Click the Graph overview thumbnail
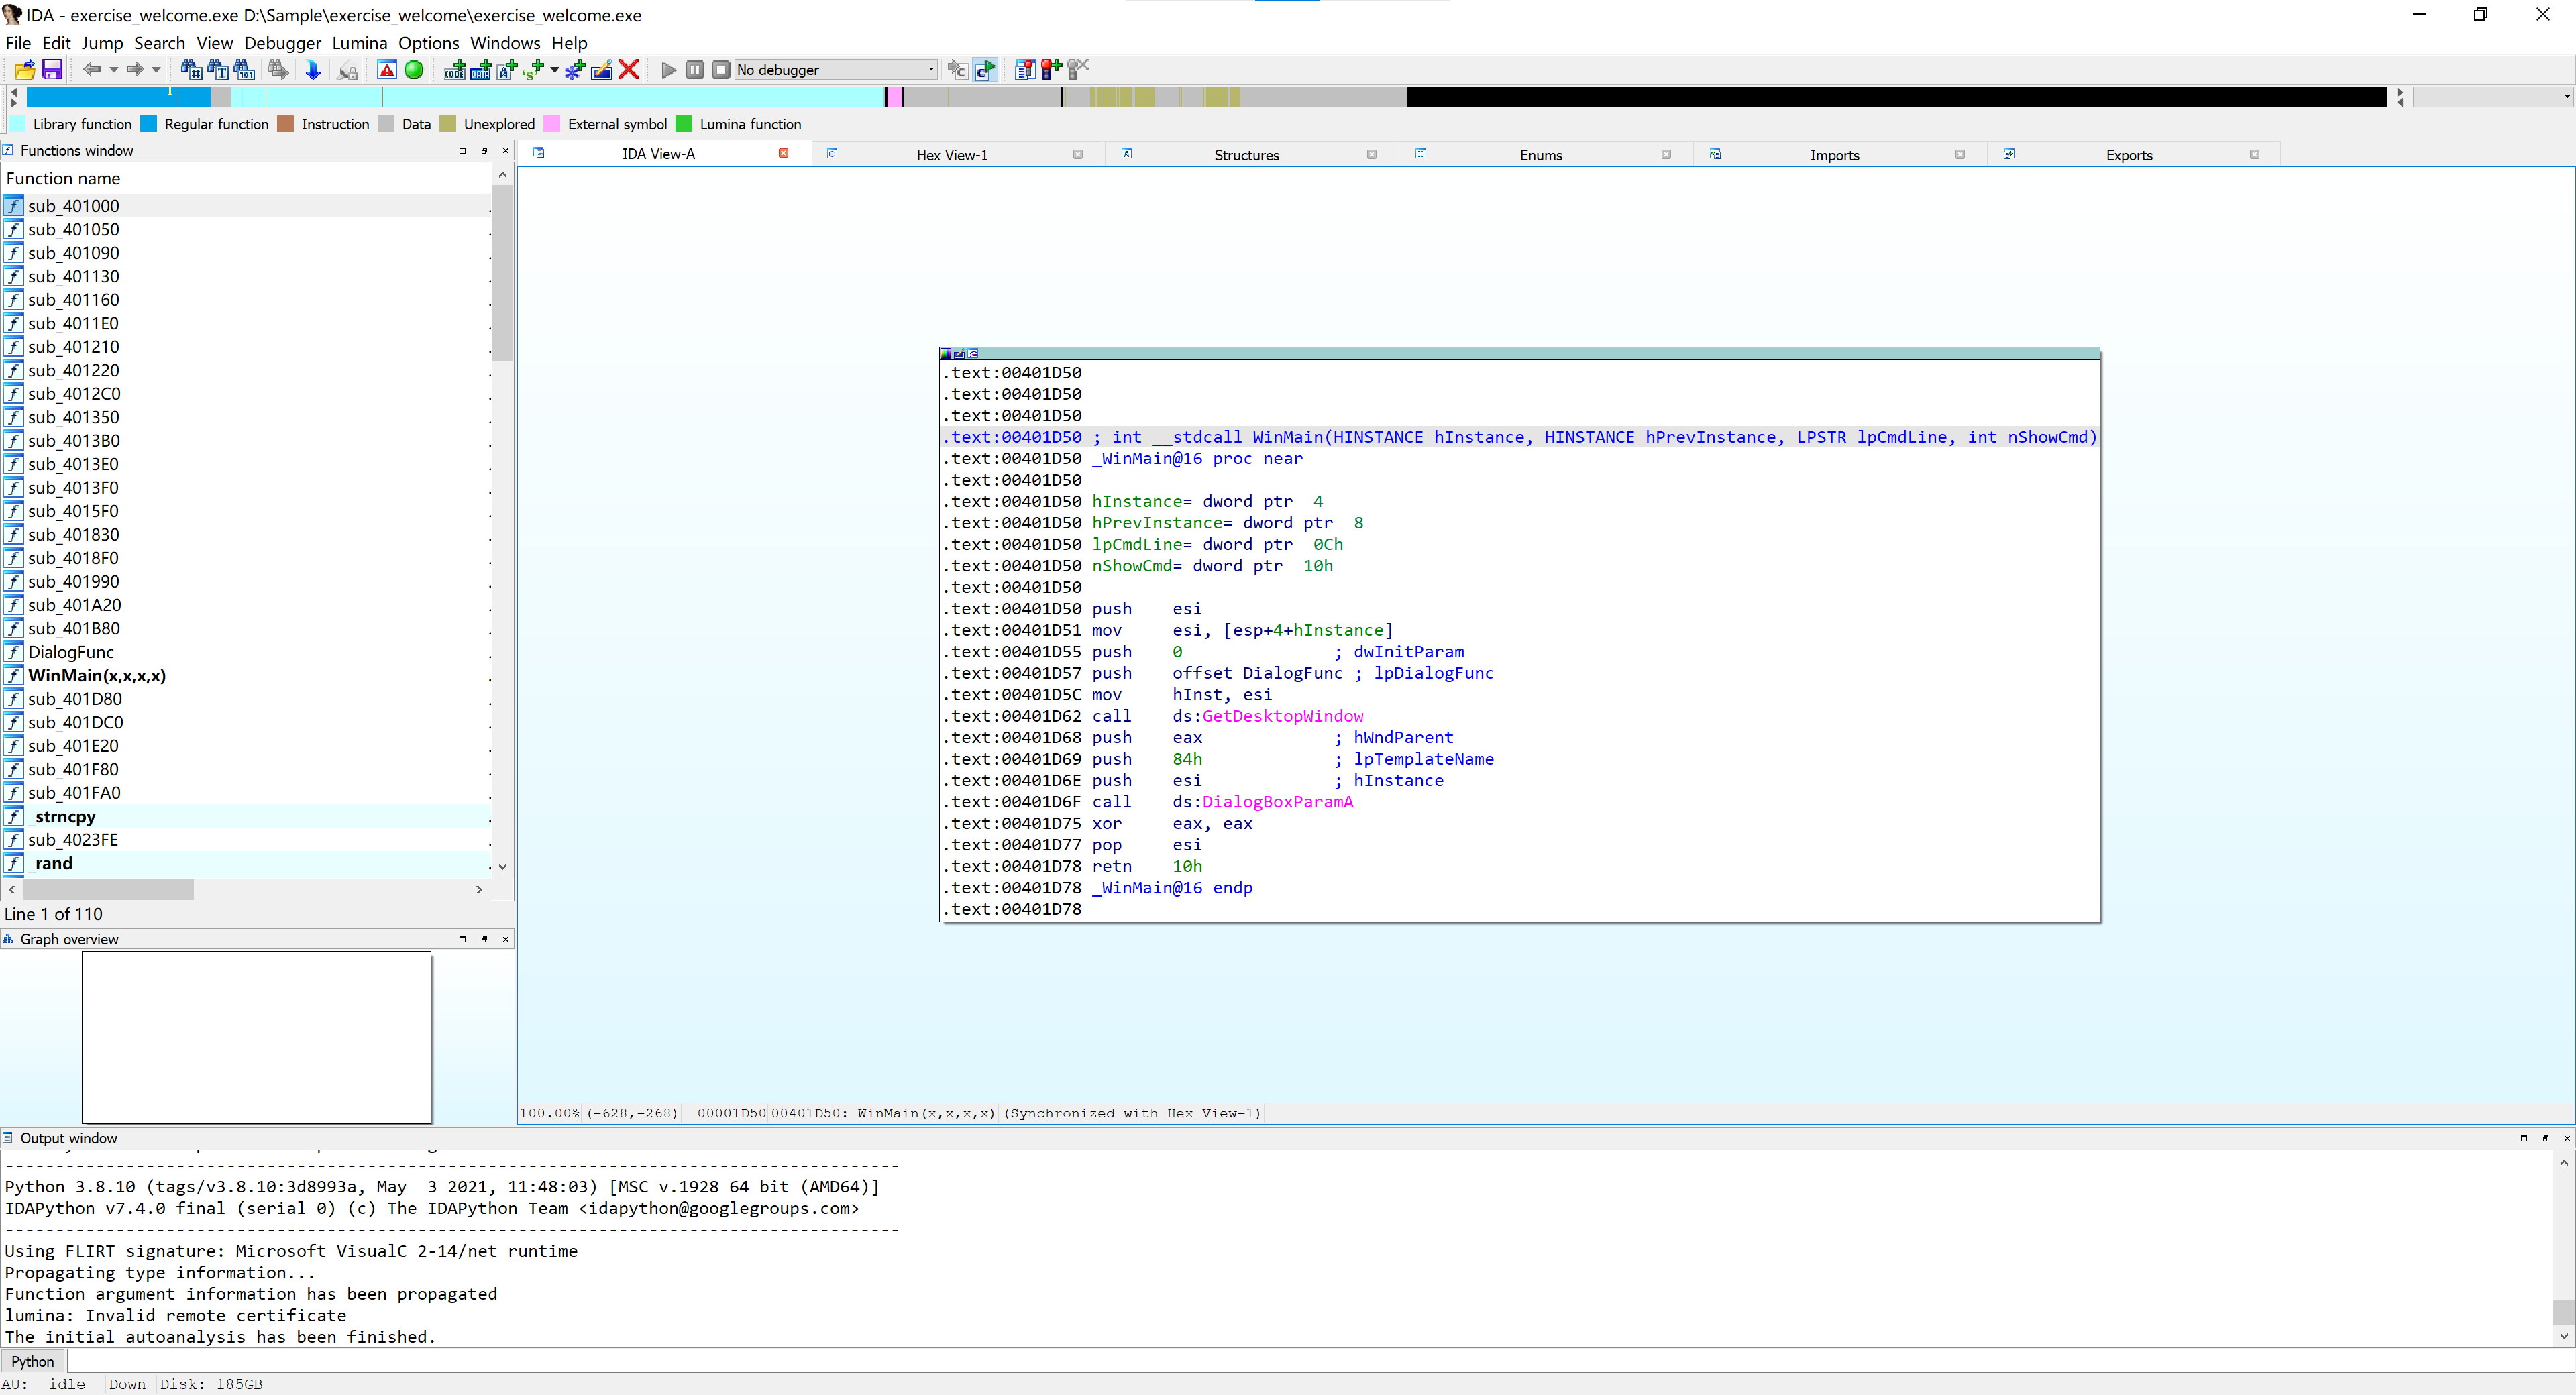The height and width of the screenshot is (1395, 2576). (x=257, y=1037)
